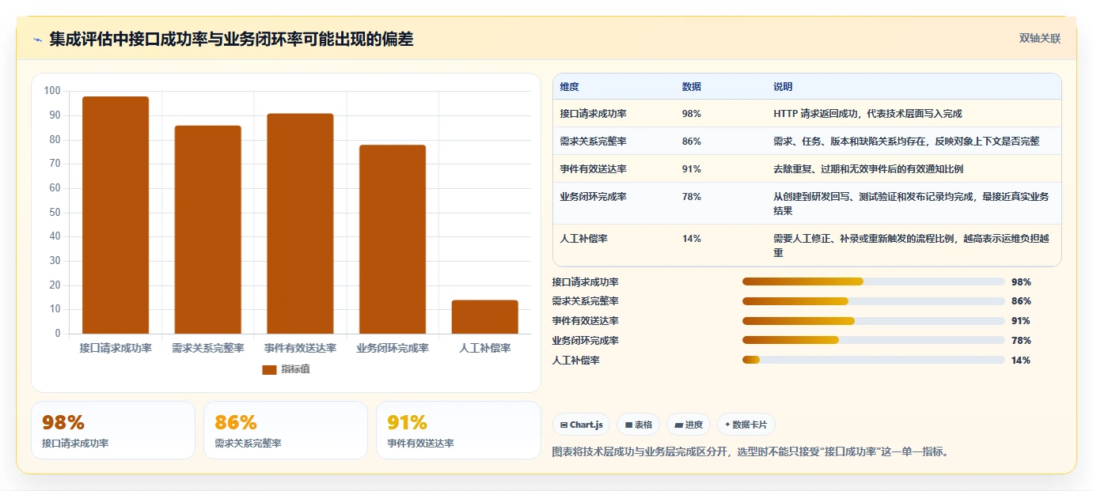Select the 表格 tag chip

coord(638,425)
